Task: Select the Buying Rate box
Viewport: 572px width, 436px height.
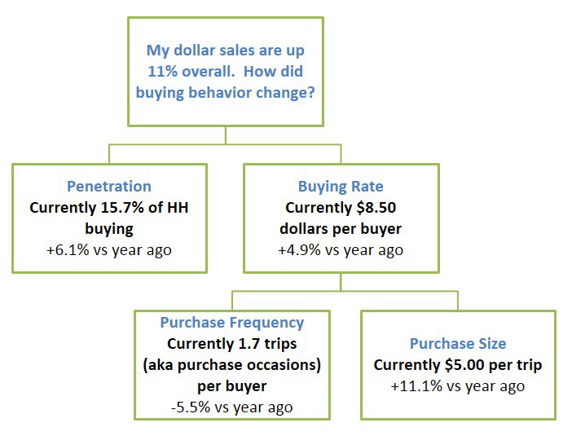Action: (x=341, y=218)
